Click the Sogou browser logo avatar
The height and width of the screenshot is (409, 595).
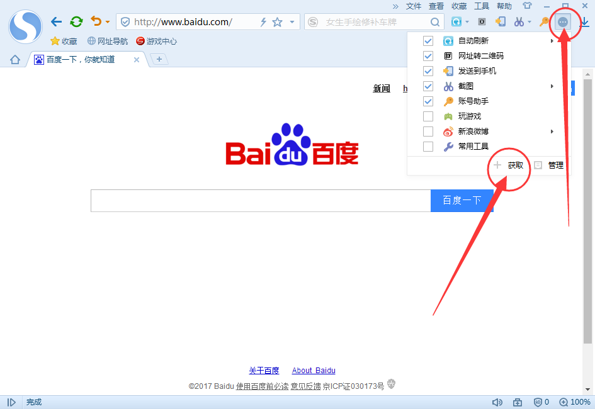tap(25, 27)
